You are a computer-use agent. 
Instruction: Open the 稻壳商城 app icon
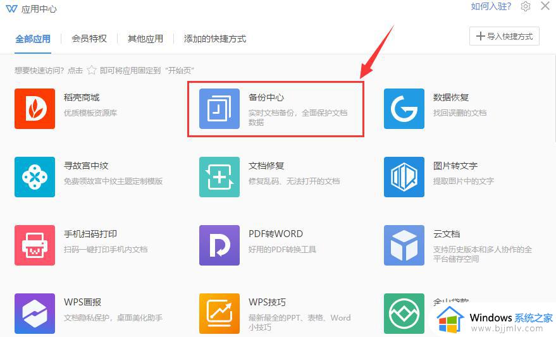point(35,109)
